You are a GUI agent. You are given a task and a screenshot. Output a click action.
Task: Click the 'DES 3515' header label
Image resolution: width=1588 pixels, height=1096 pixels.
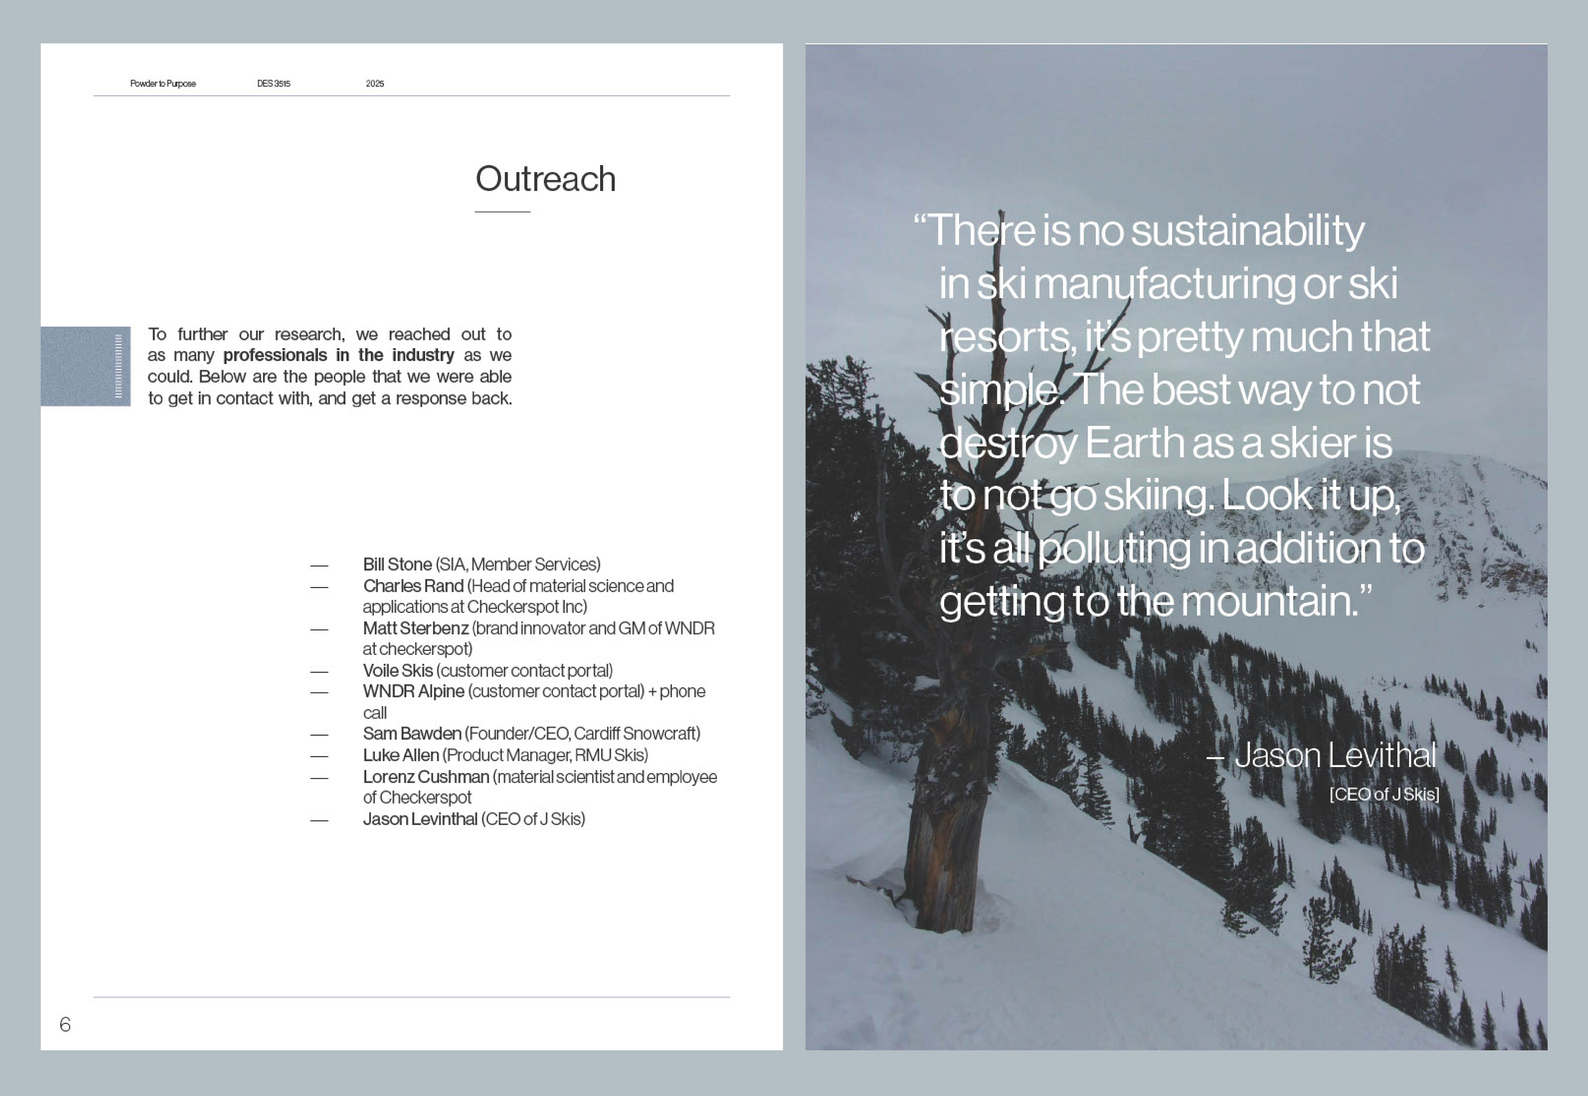click(273, 84)
